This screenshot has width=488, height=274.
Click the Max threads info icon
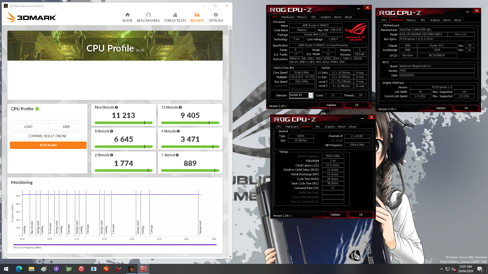tap(116, 107)
